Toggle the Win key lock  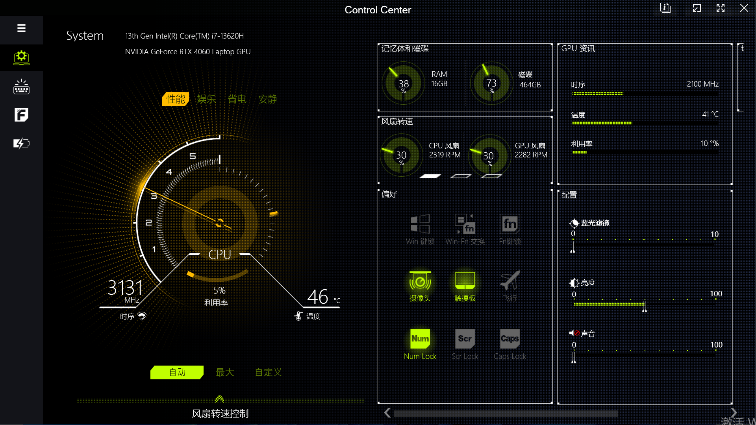420,224
